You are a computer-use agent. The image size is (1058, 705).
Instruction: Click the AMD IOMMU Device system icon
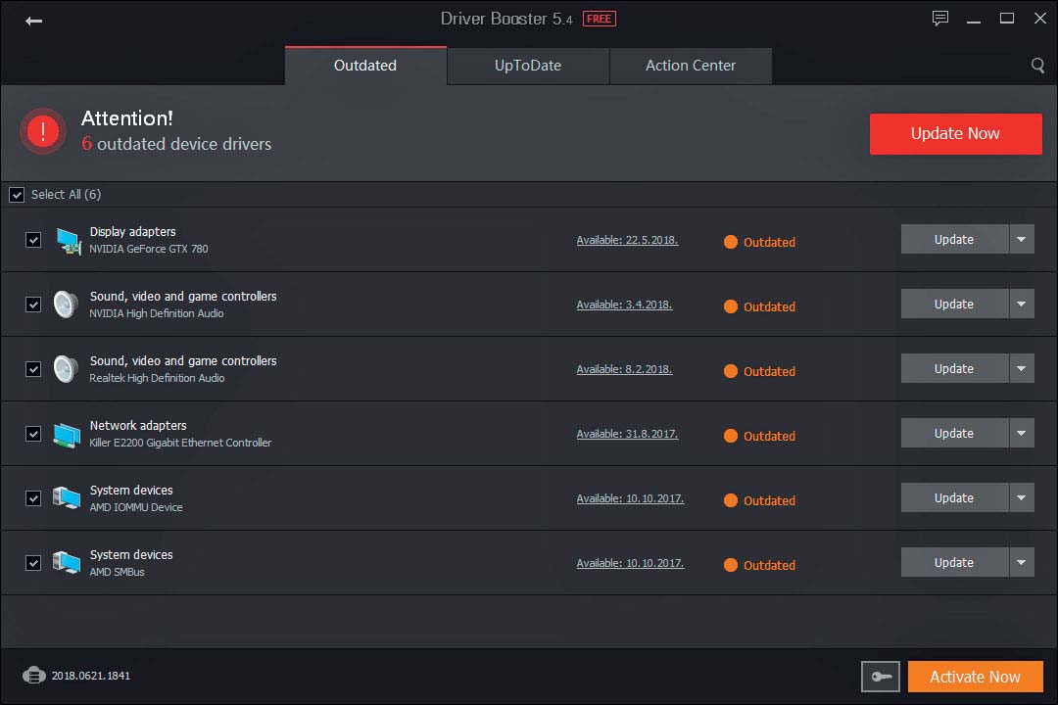coord(67,498)
